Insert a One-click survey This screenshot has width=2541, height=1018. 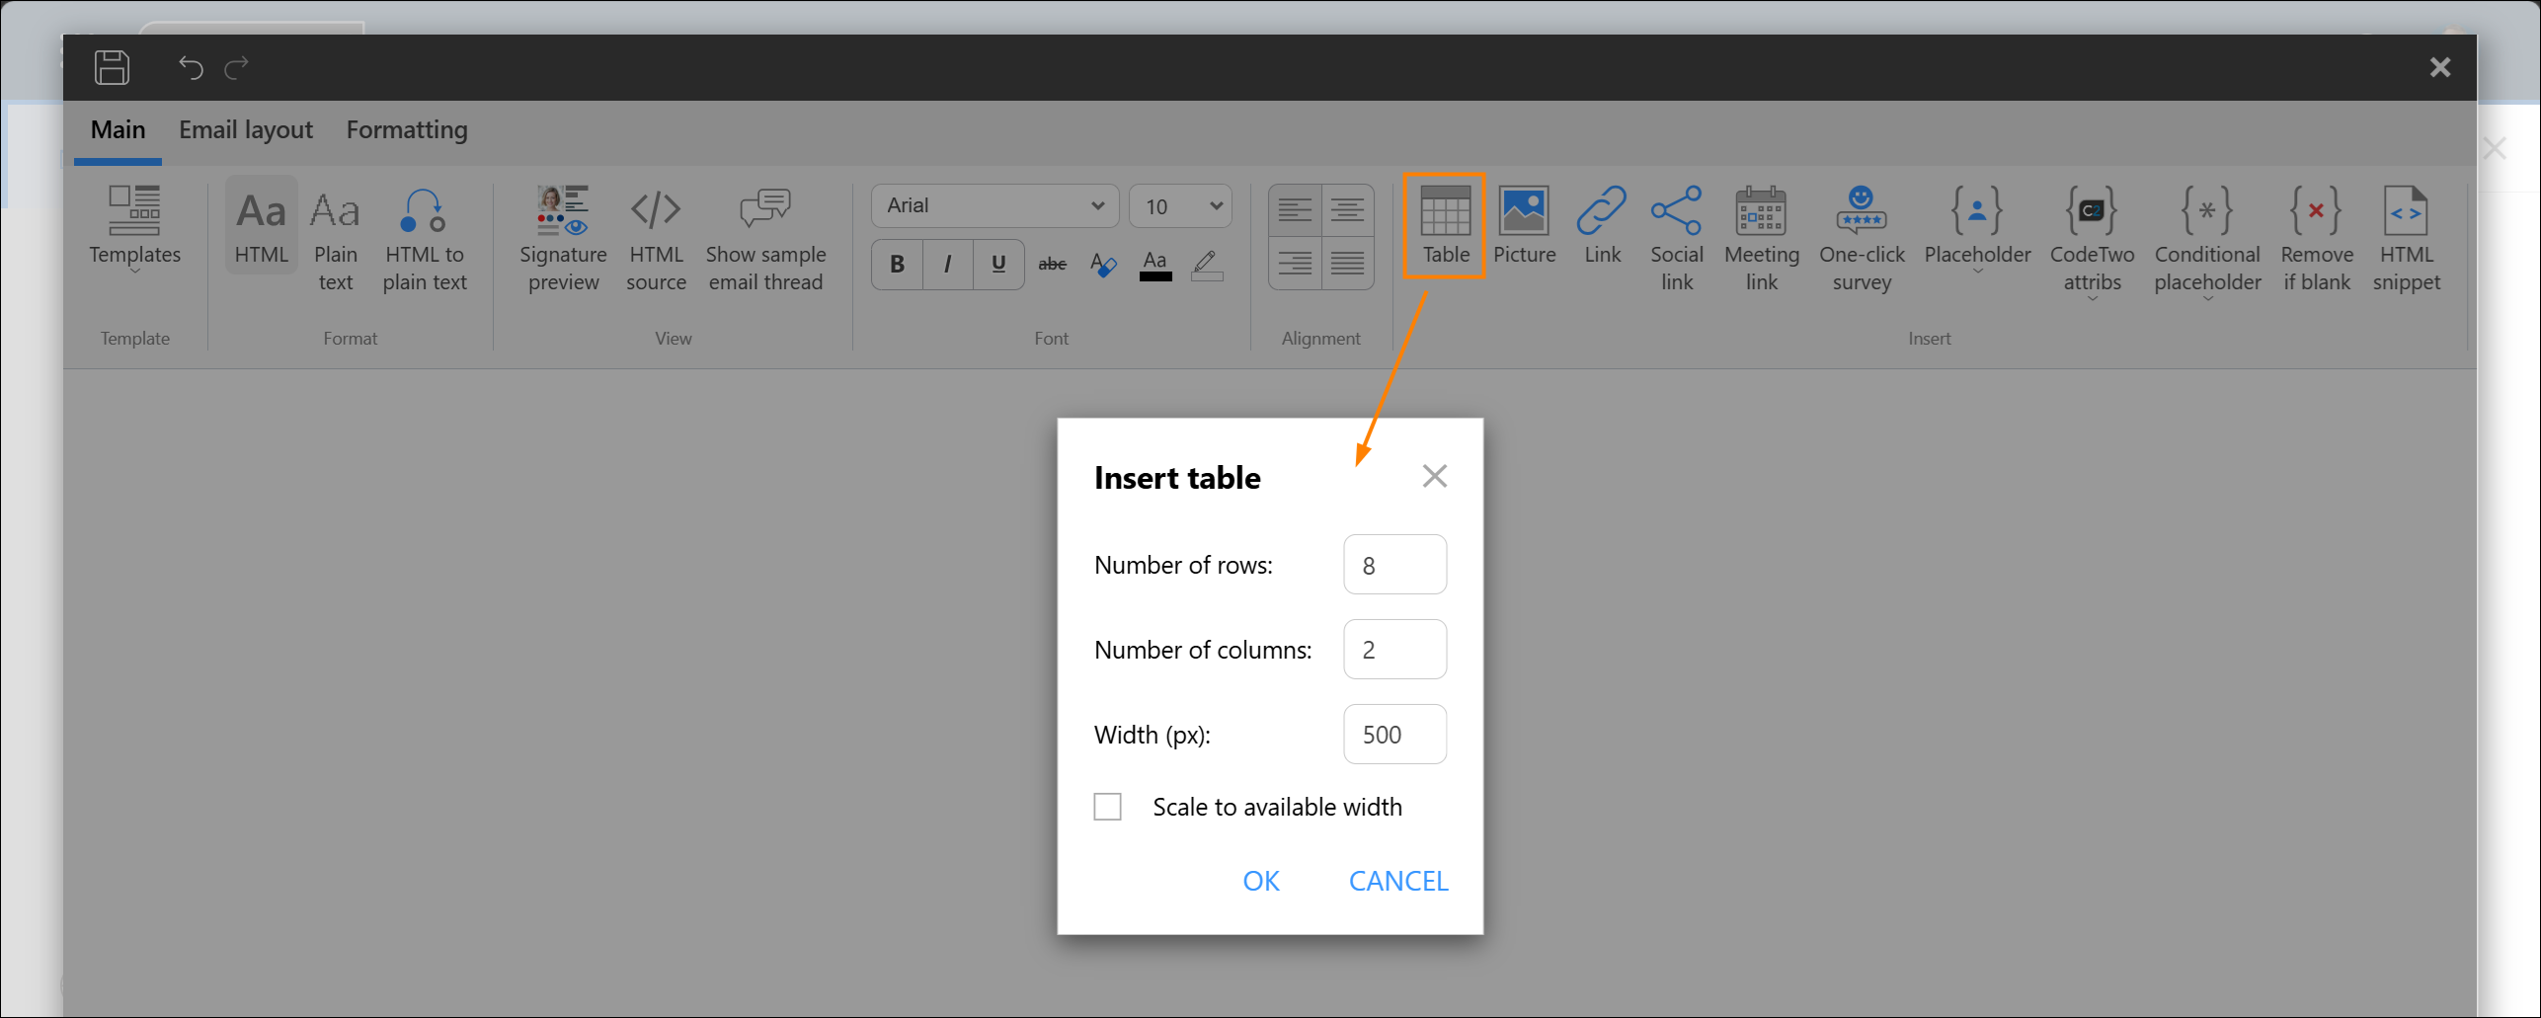(1862, 240)
